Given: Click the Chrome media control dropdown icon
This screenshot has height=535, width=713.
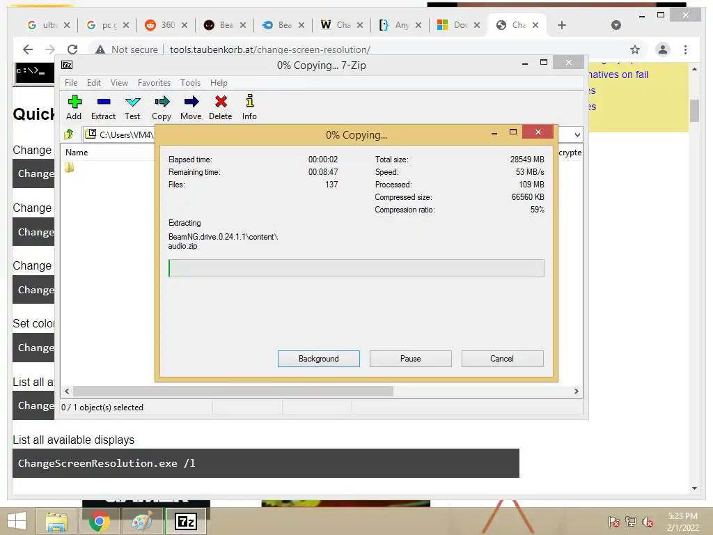Looking at the screenshot, I should [616, 25].
